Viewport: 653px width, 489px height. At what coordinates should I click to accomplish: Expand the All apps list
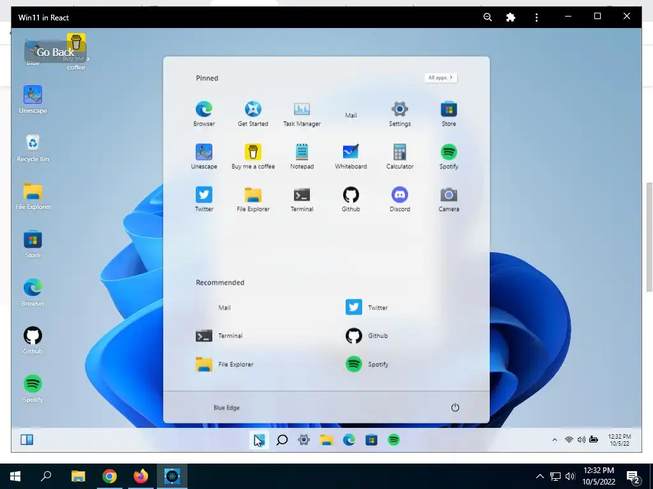pos(441,78)
